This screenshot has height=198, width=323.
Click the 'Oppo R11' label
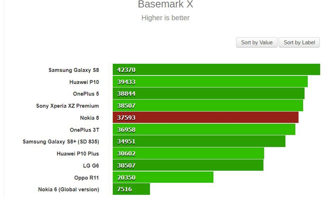pos(86,177)
